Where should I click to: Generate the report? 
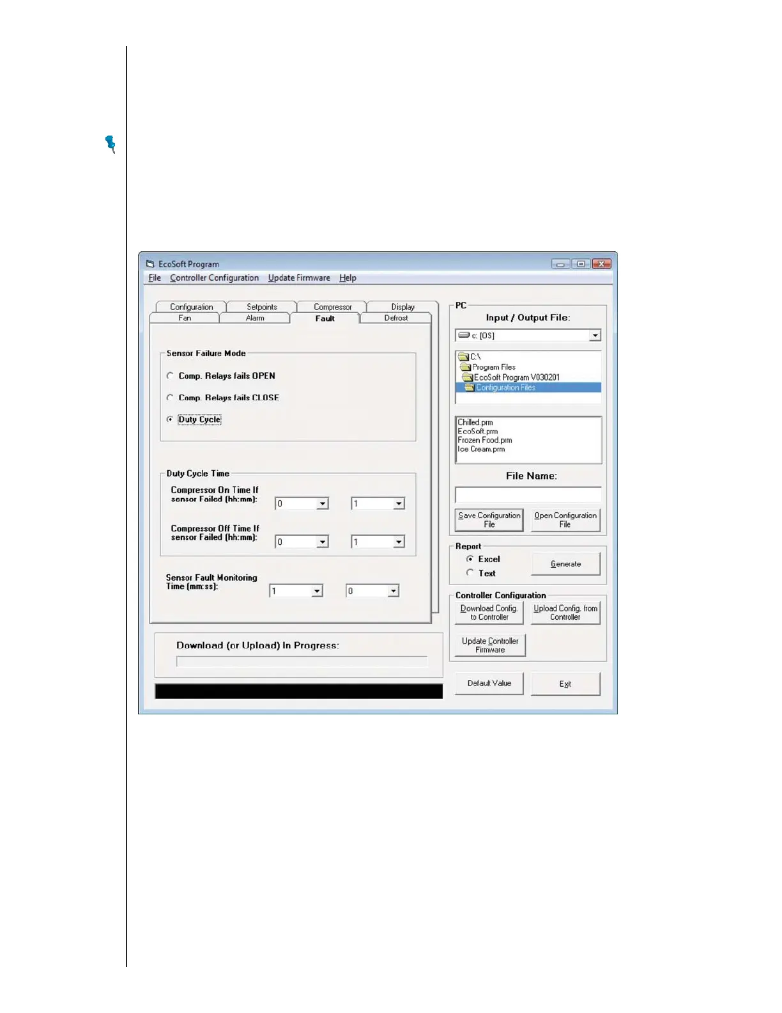tap(565, 564)
